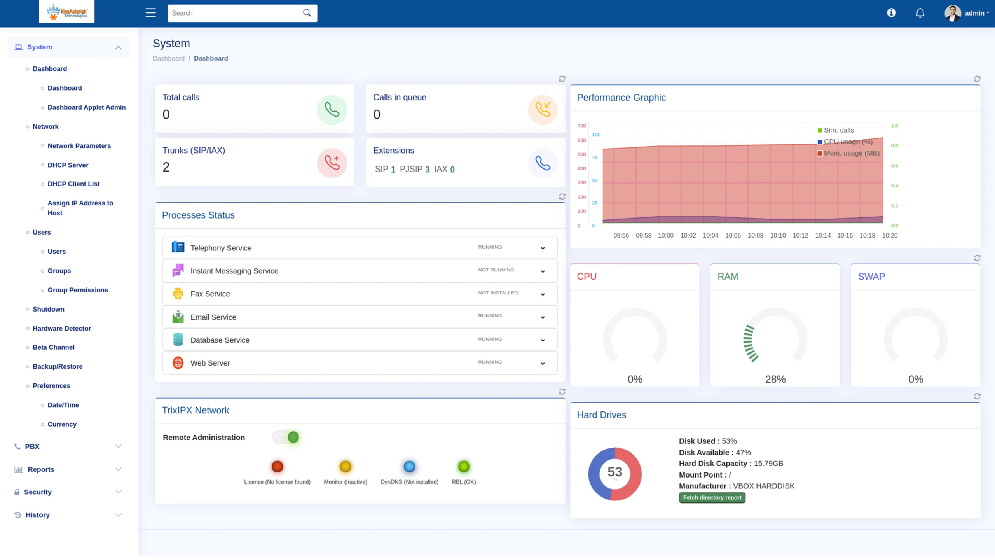Click the Total calls green phone icon
The image size is (995, 560).
point(332,110)
